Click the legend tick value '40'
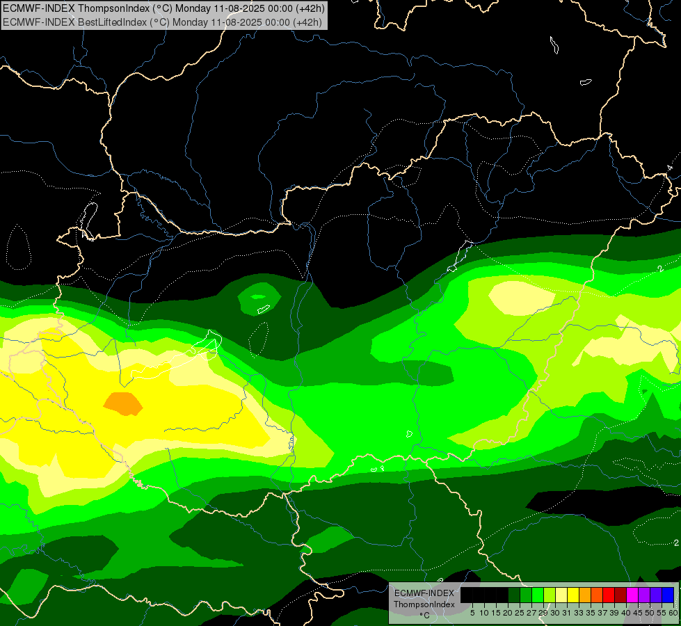 pos(626,613)
